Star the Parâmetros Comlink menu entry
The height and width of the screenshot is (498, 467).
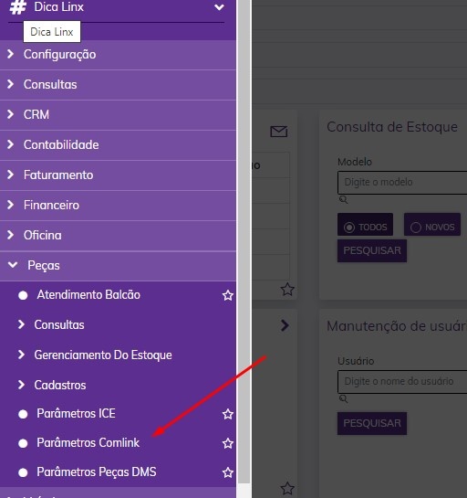pos(228,443)
